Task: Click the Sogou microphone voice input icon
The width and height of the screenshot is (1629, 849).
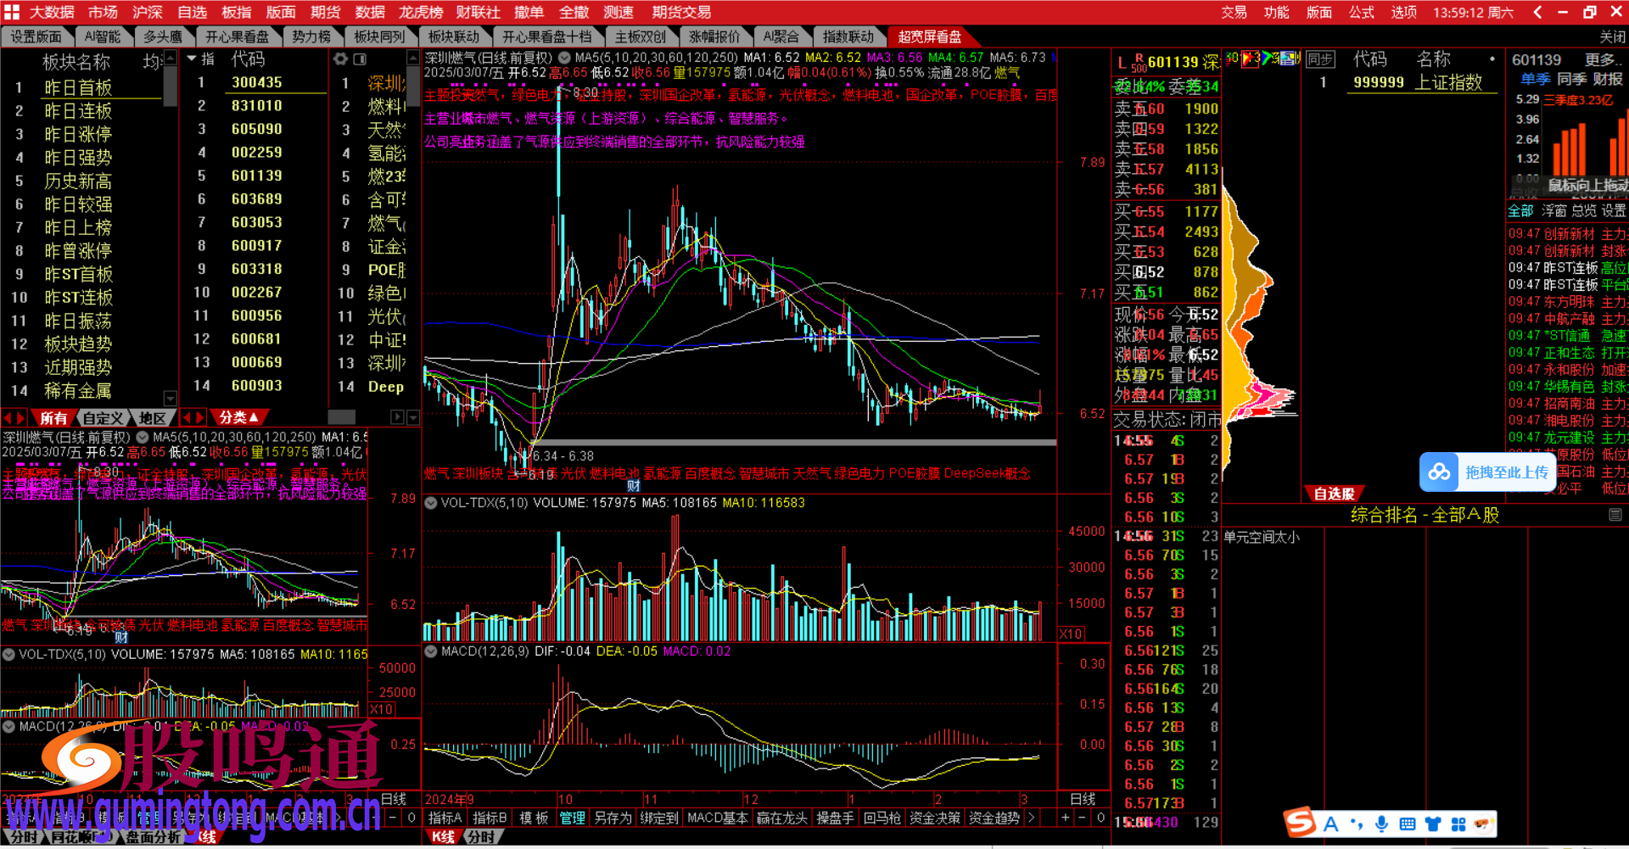Action: point(1382,824)
